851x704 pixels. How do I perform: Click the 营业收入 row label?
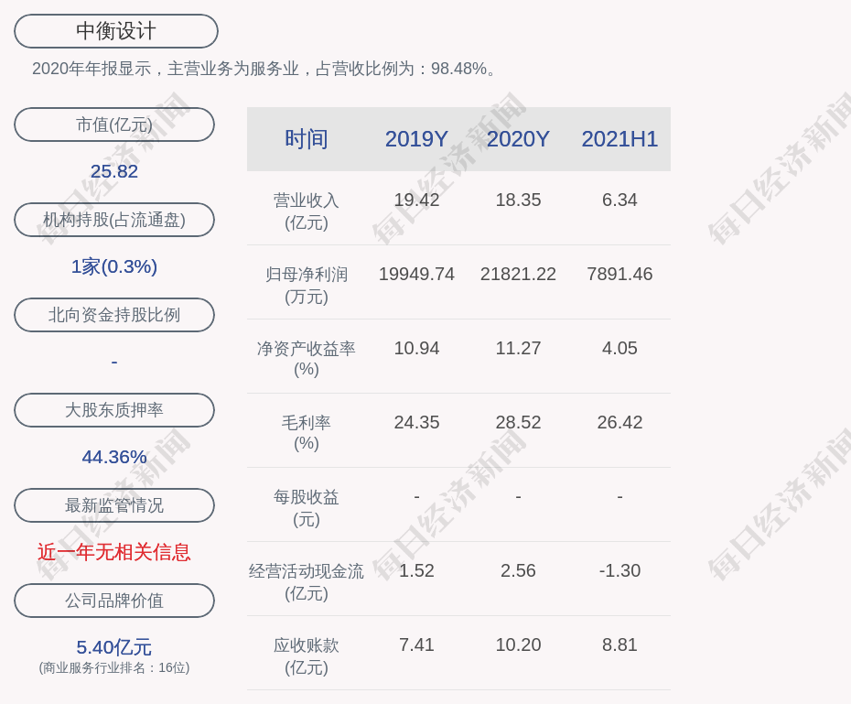tap(307, 211)
